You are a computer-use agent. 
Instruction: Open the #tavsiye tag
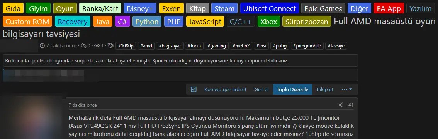[x=336, y=46]
